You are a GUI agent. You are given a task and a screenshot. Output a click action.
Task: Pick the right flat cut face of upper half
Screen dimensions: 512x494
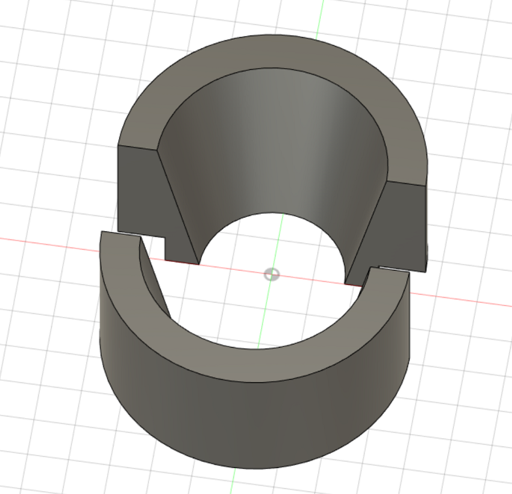[x=400, y=222]
